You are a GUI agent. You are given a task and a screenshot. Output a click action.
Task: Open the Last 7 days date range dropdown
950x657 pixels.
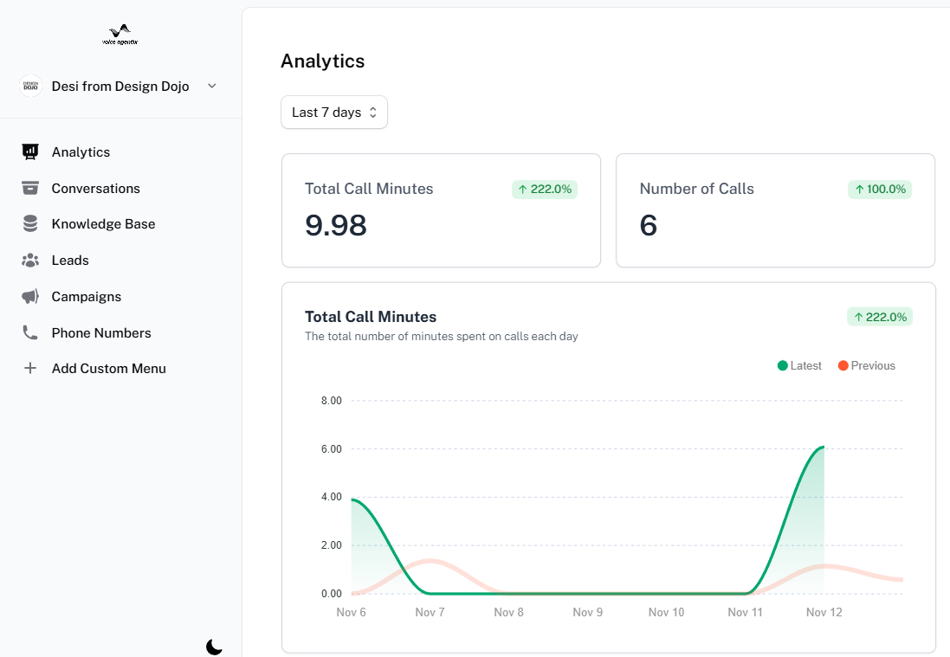click(x=333, y=113)
